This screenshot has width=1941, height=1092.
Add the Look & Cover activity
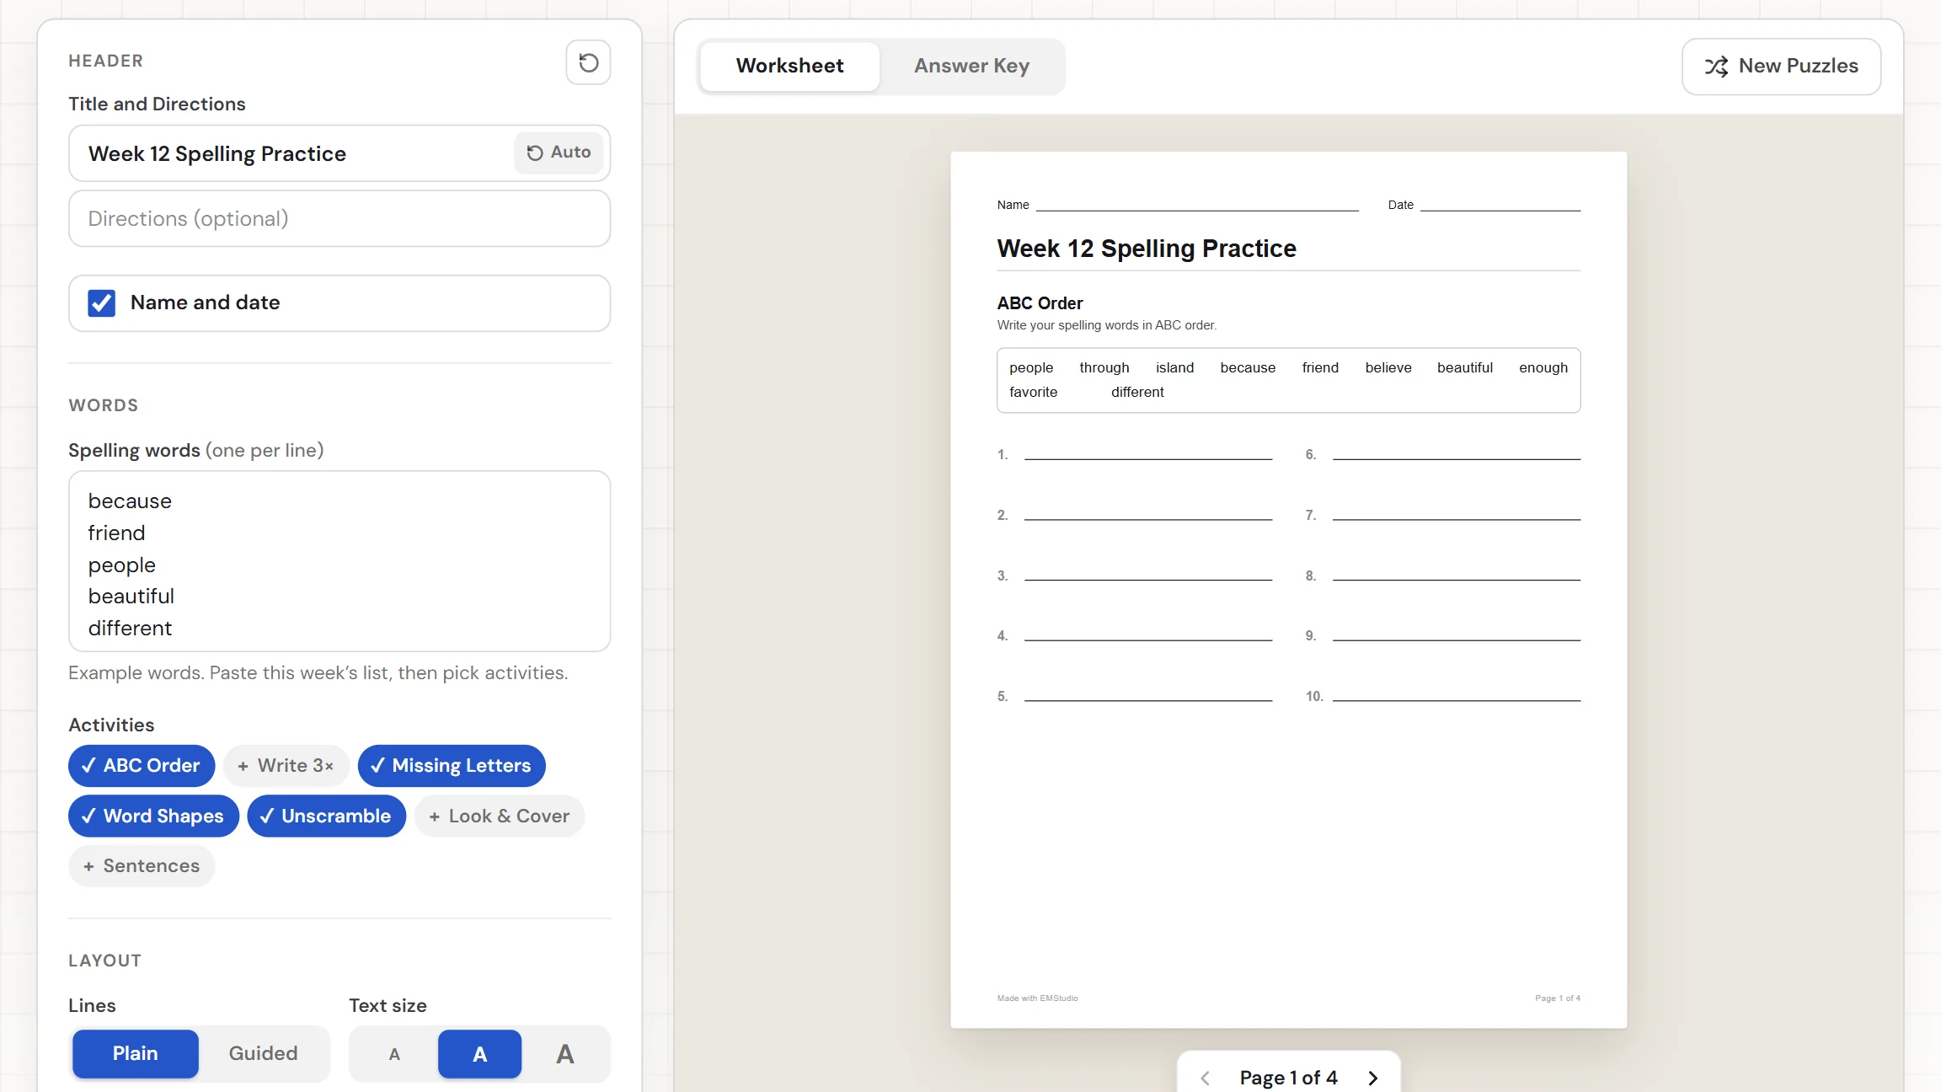click(x=500, y=816)
